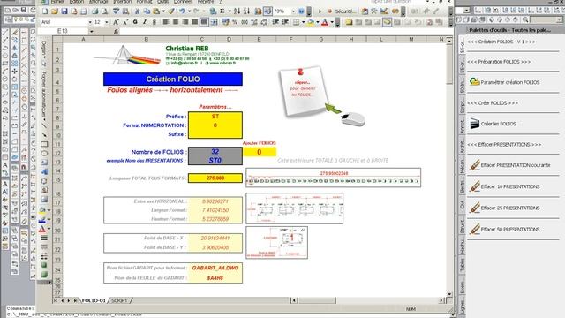
Task: Open the Borders dropdown arrow
Action: (303, 22)
